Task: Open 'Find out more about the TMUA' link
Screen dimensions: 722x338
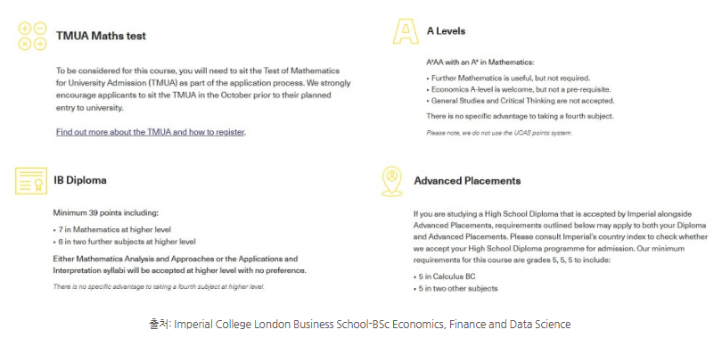Action: 150,132
